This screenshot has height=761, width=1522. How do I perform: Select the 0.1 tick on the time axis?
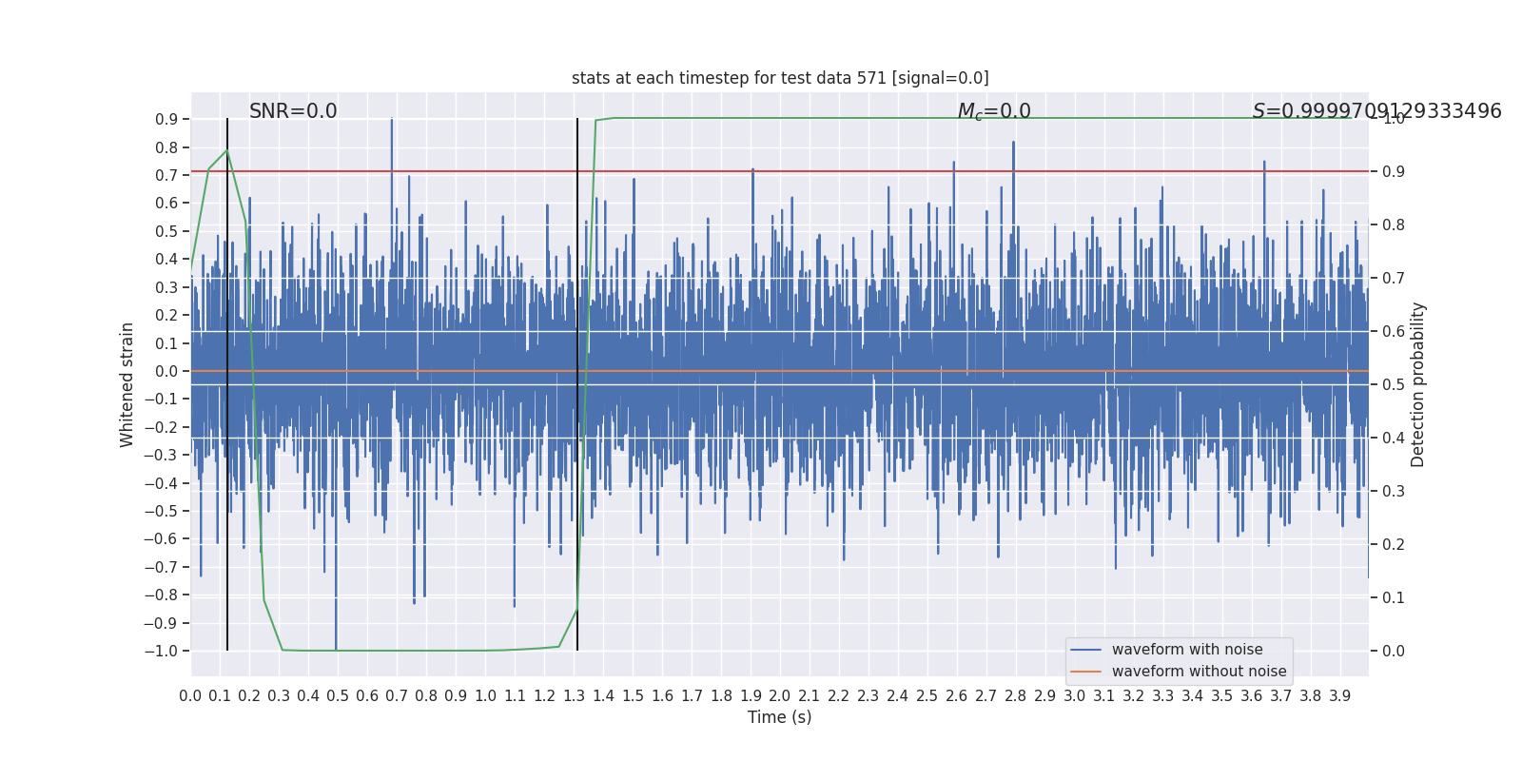pyautogui.click(x=220, y=696)
